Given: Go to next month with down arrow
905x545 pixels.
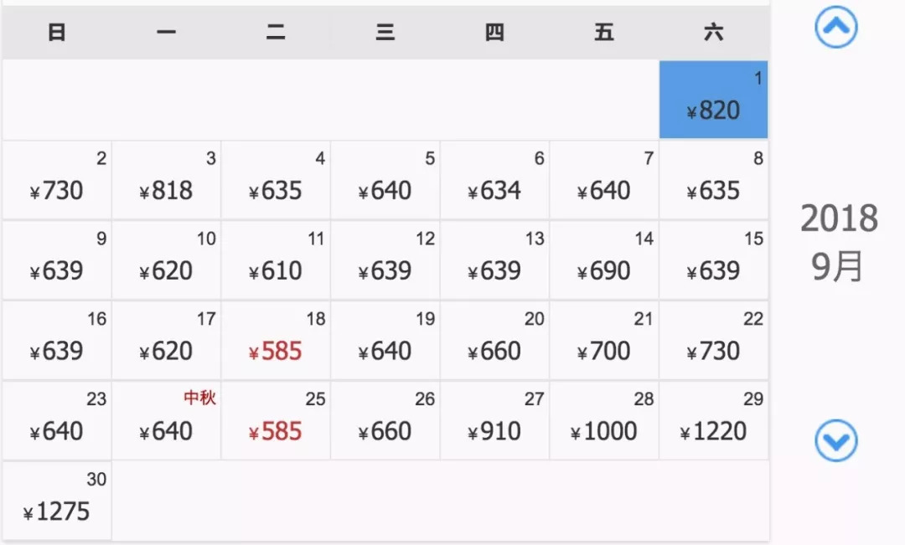Looking at the screenshot, I should (x=835, y=440).
